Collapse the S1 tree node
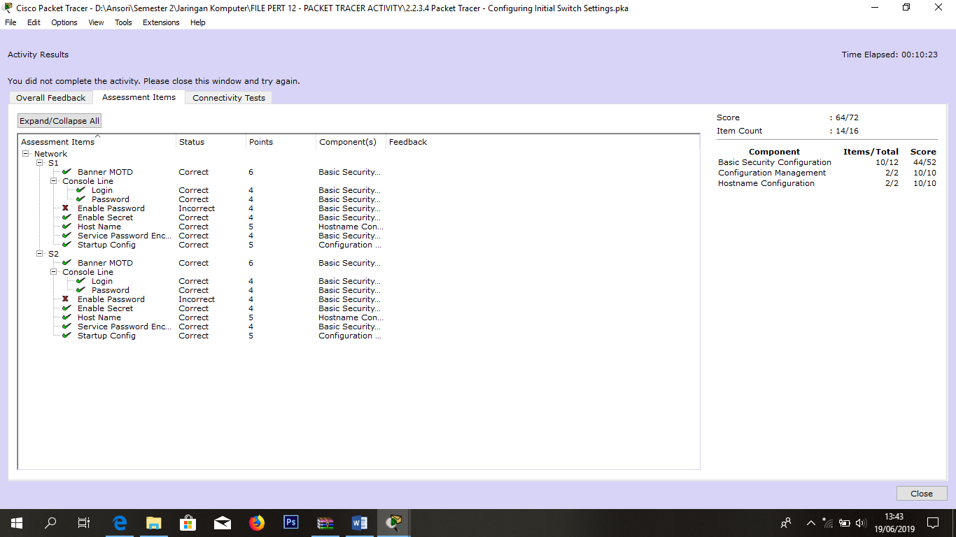Screen dimensions: 956x537 coord(40,163)
